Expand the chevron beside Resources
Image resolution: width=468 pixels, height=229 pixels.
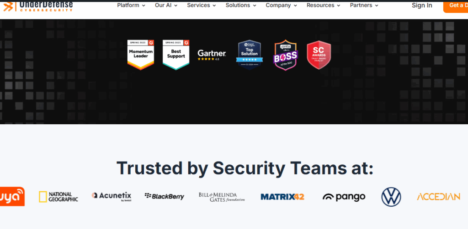[x=339, y=5]
